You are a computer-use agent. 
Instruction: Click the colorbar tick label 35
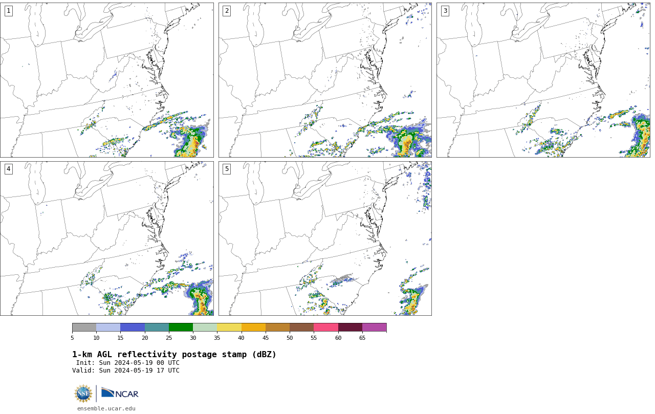tap(217, 338)
